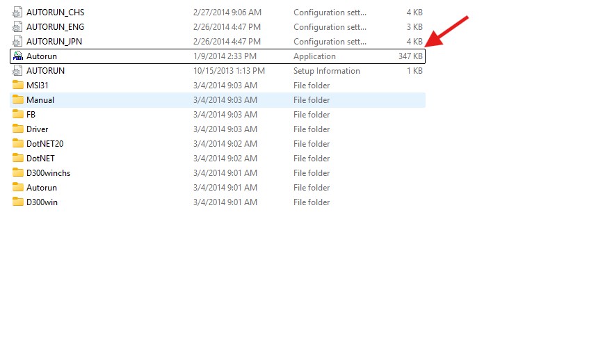Select the D300win folder name
This screenshot has width=605, height=363.
[x=42, y=202]
